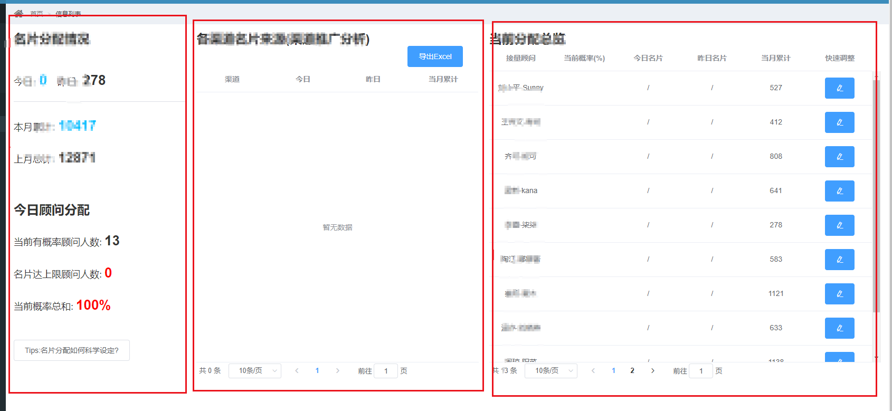Click 昨日 header in channel table
Viewport: 892px width, 411px height.
tap(373, 79)
